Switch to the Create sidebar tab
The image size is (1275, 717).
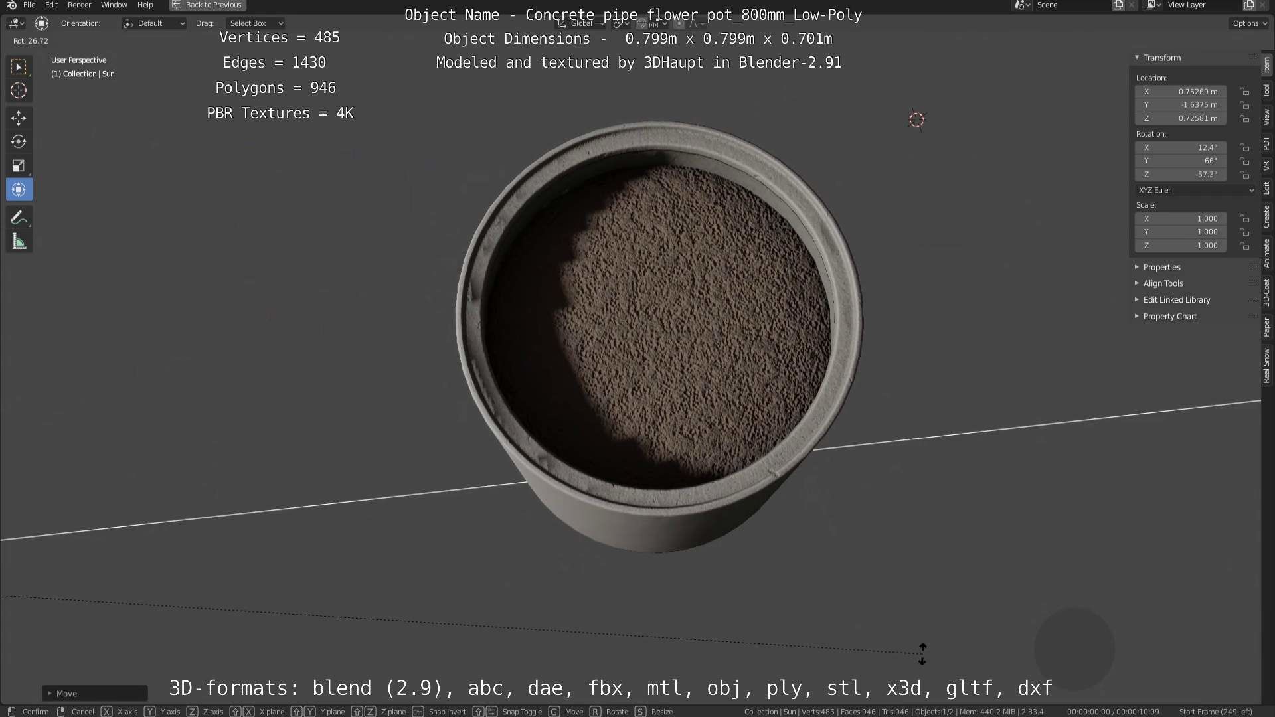pyautogui.click(x=1267, y=217)
